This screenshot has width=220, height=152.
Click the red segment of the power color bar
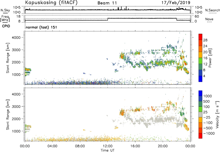(x=200, y=37)
